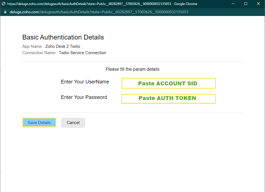Click the Cancel button

click(x=73, y=122)
